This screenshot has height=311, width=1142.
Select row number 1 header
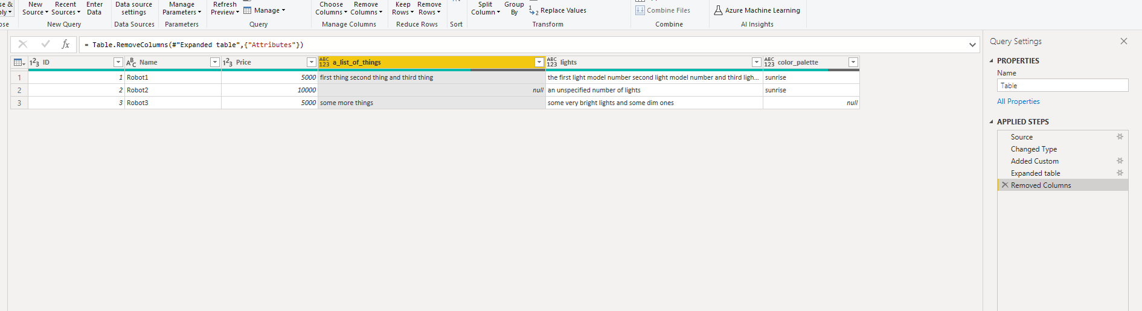click(x=19, y=77)
